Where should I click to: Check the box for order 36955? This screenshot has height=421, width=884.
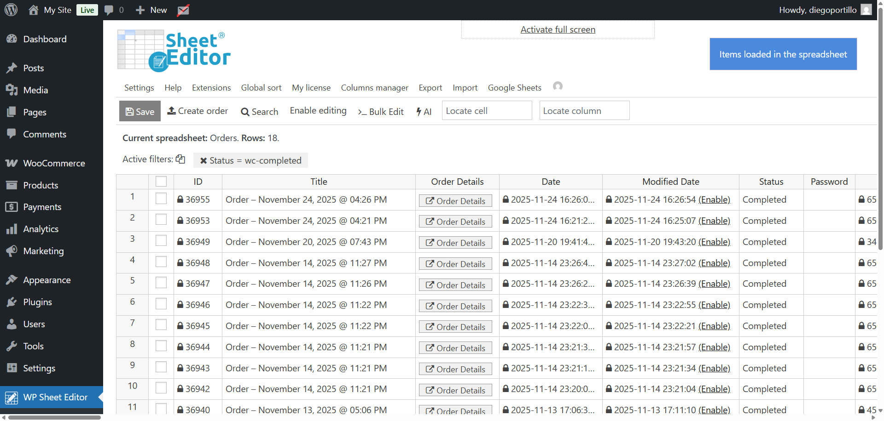coord(161,199)
